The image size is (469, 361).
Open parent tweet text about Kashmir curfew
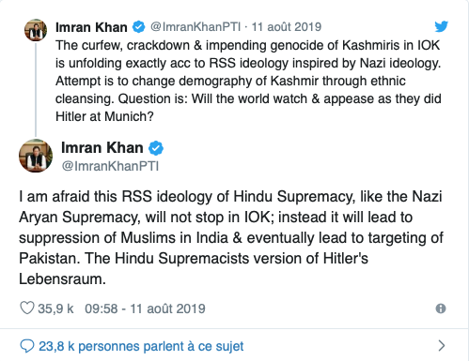tap(248, 81)
